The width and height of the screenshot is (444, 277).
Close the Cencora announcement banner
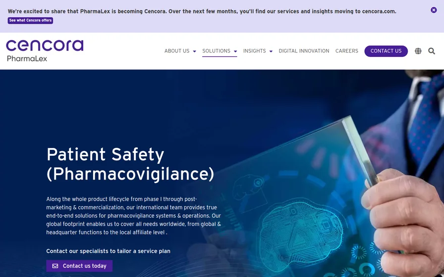click(434, 10)
